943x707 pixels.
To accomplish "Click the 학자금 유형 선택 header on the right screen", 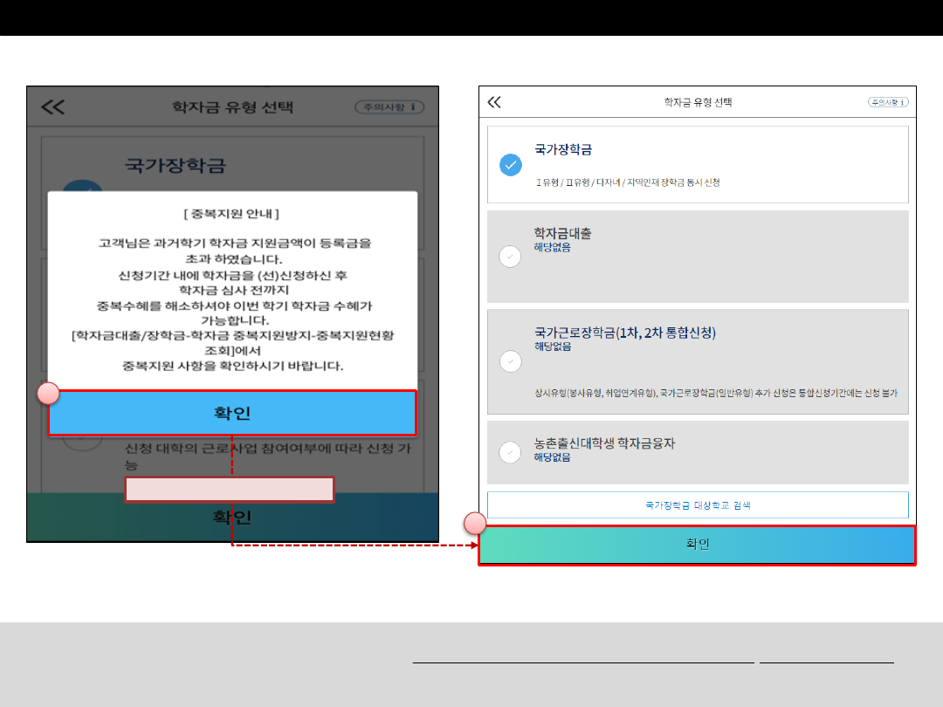I will tap(698, 102).
